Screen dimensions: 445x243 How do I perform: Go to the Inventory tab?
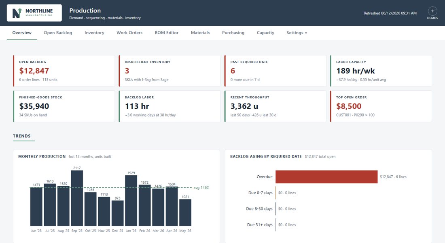pos(94,33)
